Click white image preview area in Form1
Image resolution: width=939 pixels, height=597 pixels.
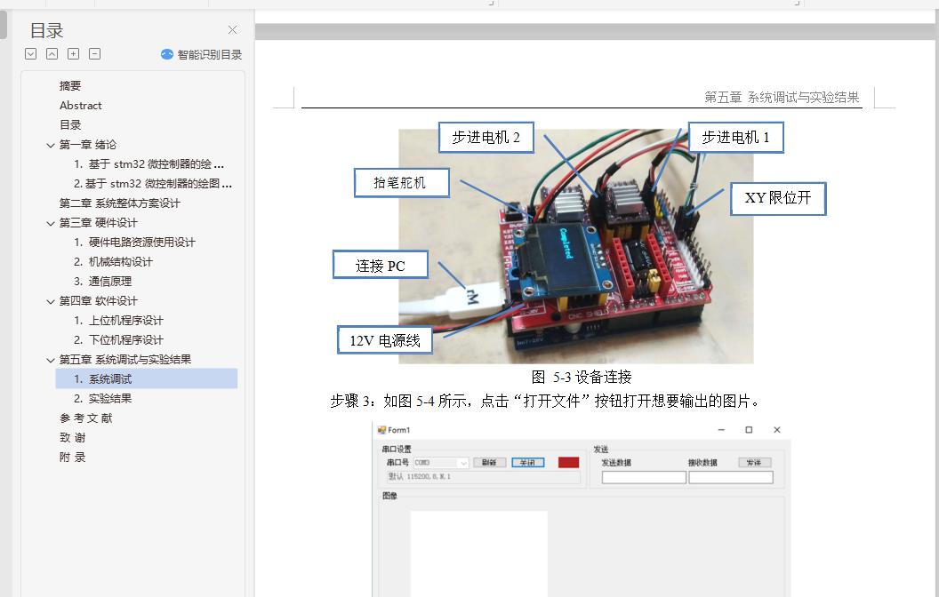pos(479,553)
